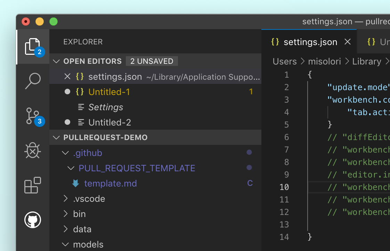
Task: Click the 2 UNSAVED badge
Action: tap(152, 61)
